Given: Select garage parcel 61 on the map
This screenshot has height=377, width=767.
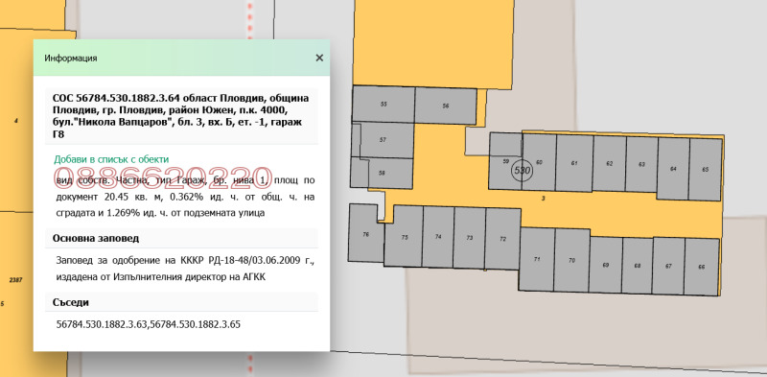Looking at the screenshot, I should point(574,163).
